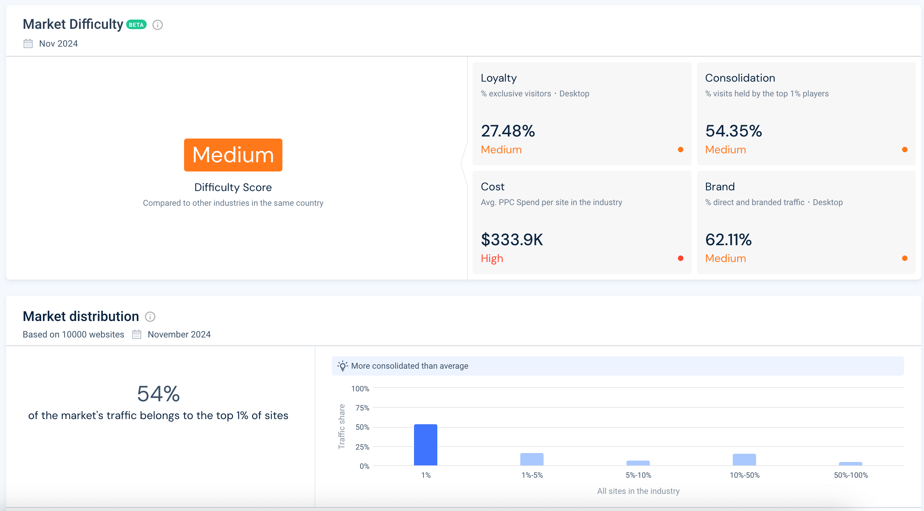Click the red status dot on the Cost card
Image resolution: width=924 pixels, height=511 pixels.
680,258
